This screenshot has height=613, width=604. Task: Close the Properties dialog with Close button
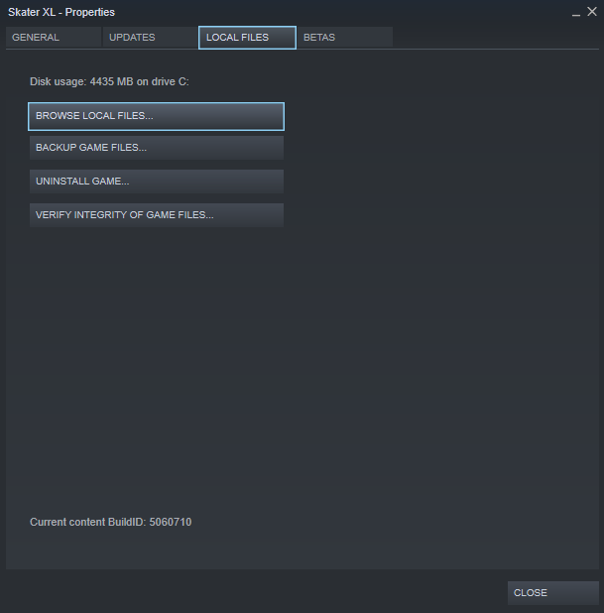coord(552,593)
